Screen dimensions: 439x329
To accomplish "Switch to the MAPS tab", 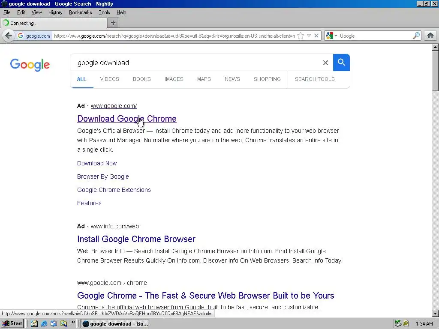I will click(204, 79).
